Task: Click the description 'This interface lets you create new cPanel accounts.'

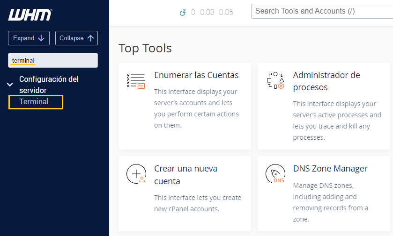Action: pyautogui.click(x=198, y=203)
